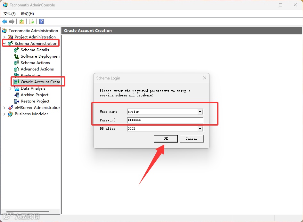Click the Restore Project icon
The height and width of the screenshot is (222, 303).
click(x=17, y=101)
